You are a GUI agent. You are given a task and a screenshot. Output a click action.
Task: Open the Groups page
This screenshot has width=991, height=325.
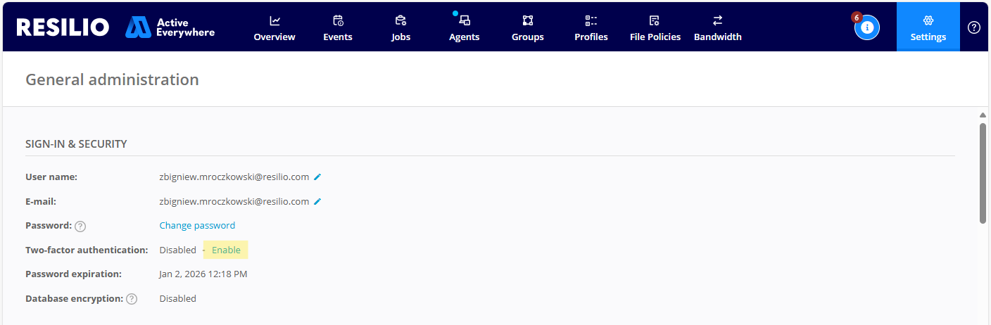click(x=527, y=27)
